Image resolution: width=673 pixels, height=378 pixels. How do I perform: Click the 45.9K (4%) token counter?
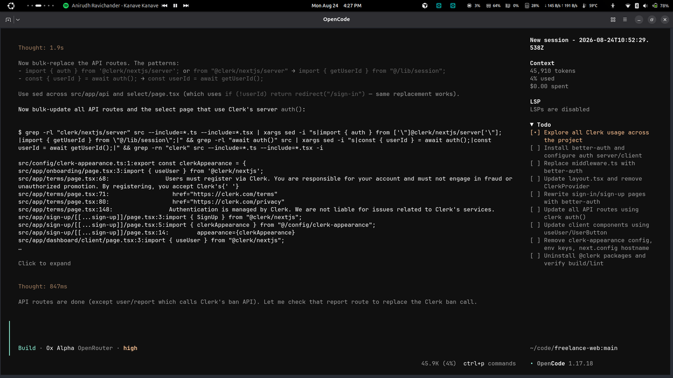439,363
